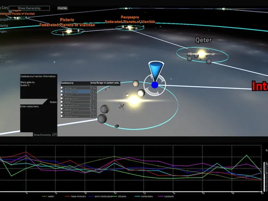Screen dimensions: 268x201
Task: Expand the Caodoacury I entry
Action: 62,88
